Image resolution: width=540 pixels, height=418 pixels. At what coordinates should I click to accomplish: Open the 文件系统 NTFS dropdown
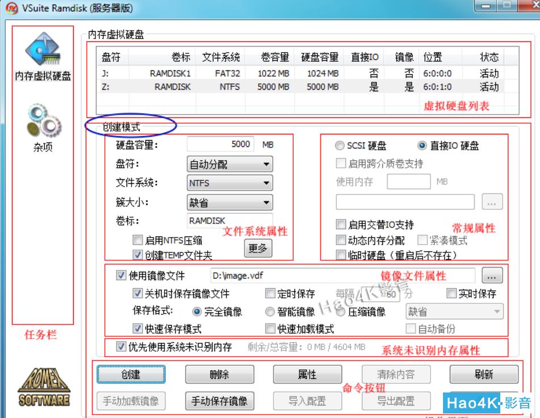tap(230, 183)
